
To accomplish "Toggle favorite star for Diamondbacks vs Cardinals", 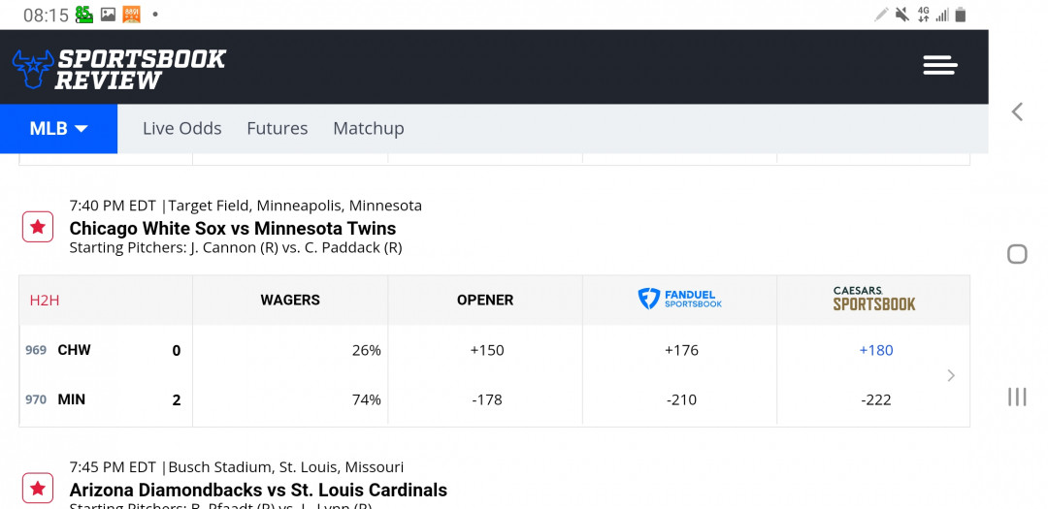I will [38, 489].
